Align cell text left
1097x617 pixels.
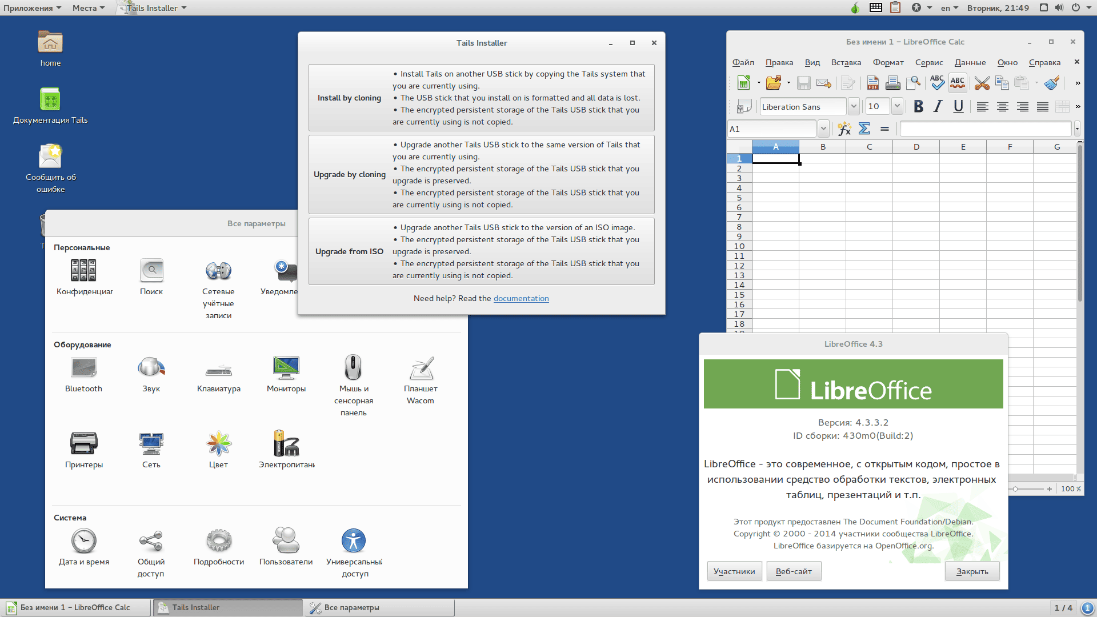coord(983,107)
